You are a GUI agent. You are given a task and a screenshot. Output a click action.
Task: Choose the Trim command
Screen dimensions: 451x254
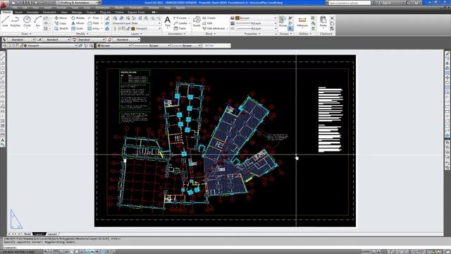click(94, 18)
